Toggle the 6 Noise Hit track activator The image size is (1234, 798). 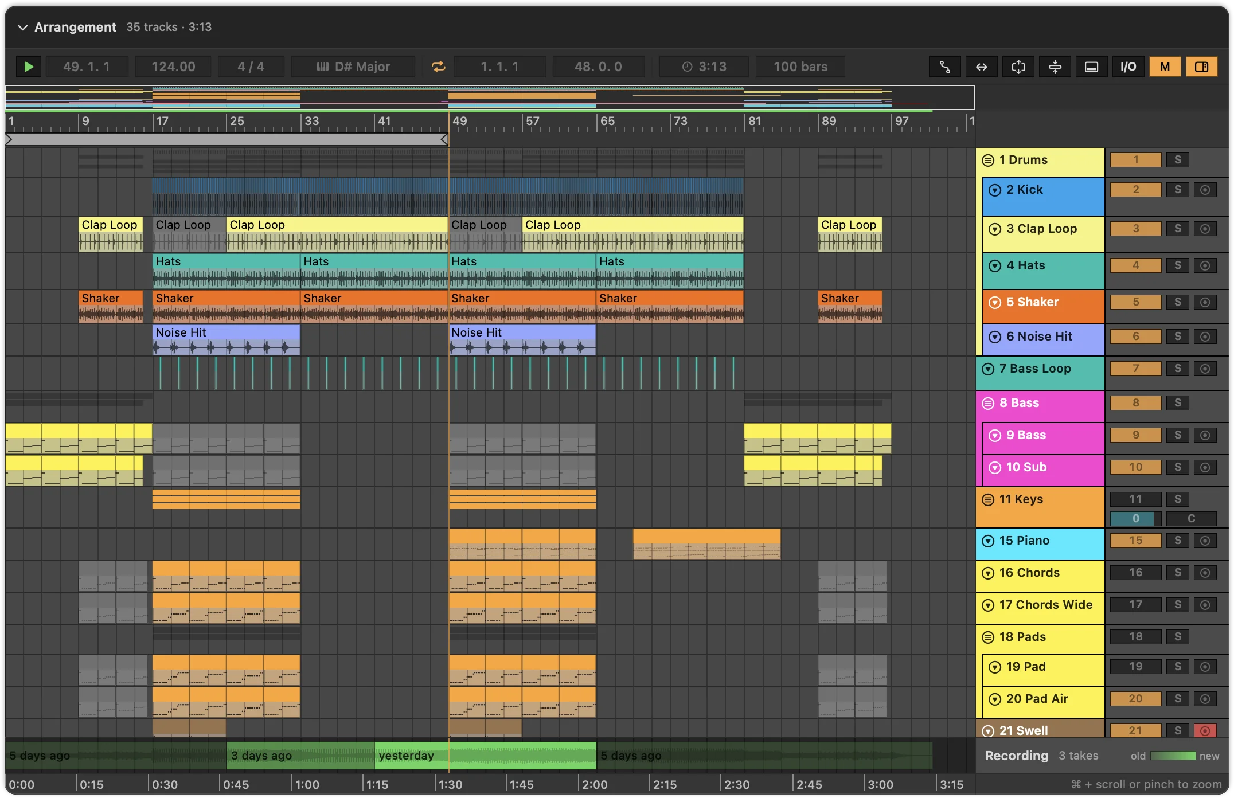click(x=1135, y=337)
